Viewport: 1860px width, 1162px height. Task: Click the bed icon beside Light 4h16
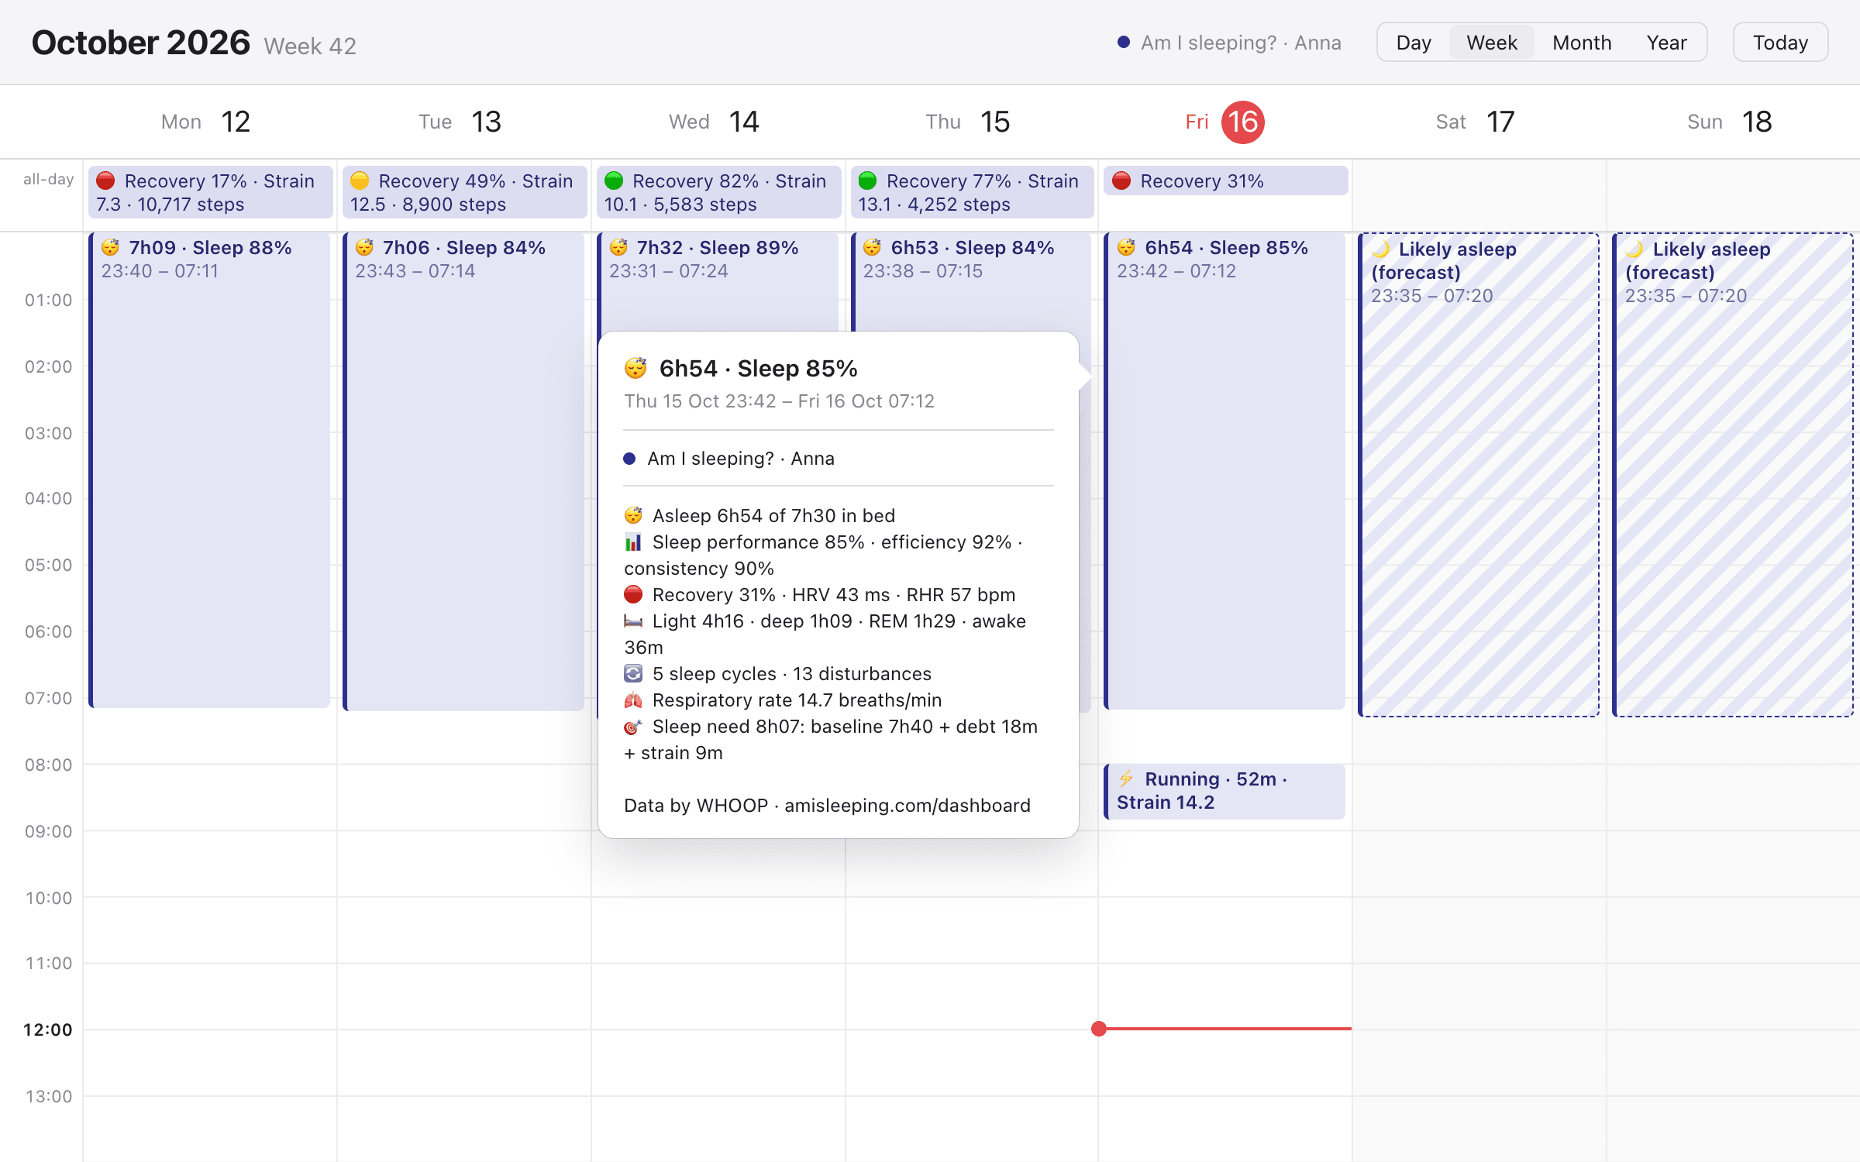tap(633, 621)
